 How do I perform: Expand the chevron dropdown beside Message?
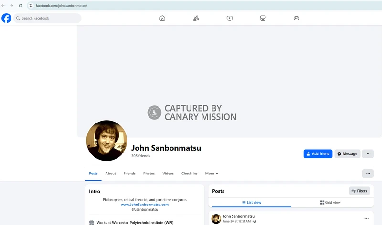(368, 153)
